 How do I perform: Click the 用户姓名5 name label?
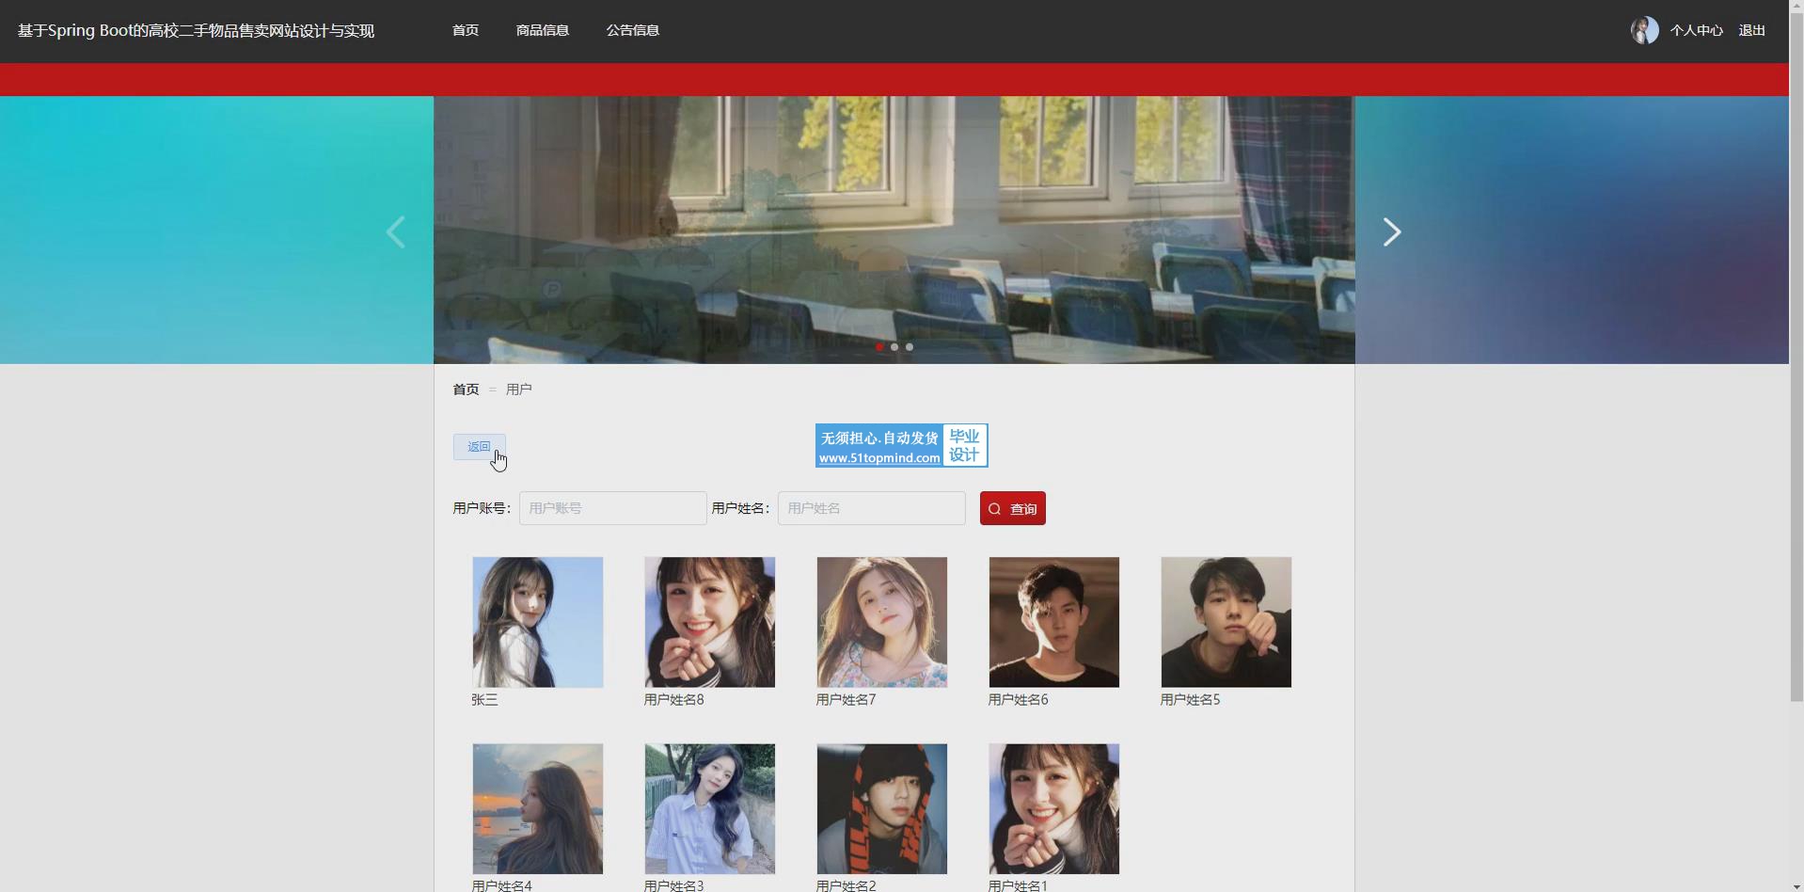point(1191,700)
